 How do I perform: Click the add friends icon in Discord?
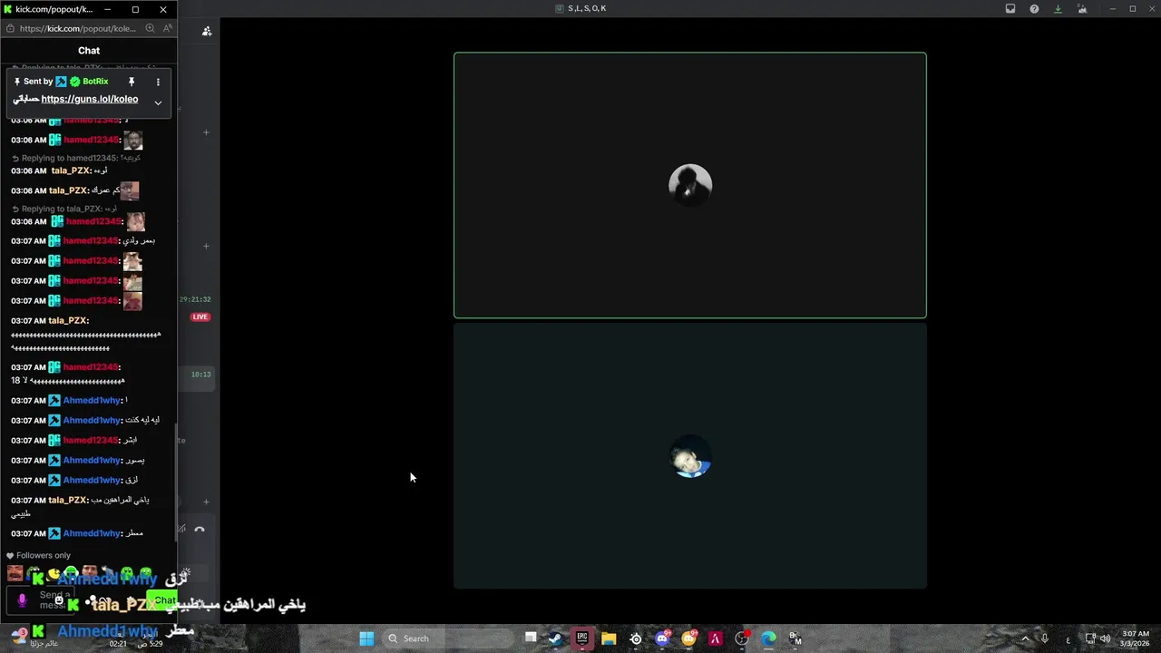pyautogui.click(x=207, y=31)
